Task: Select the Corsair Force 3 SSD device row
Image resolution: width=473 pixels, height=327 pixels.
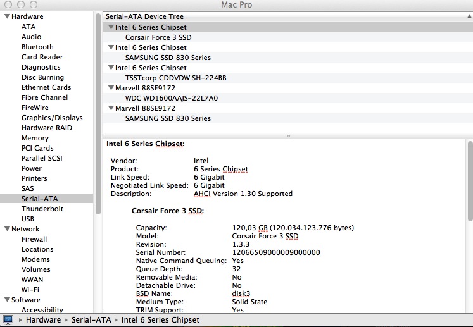Action: (x=287, y=37)
